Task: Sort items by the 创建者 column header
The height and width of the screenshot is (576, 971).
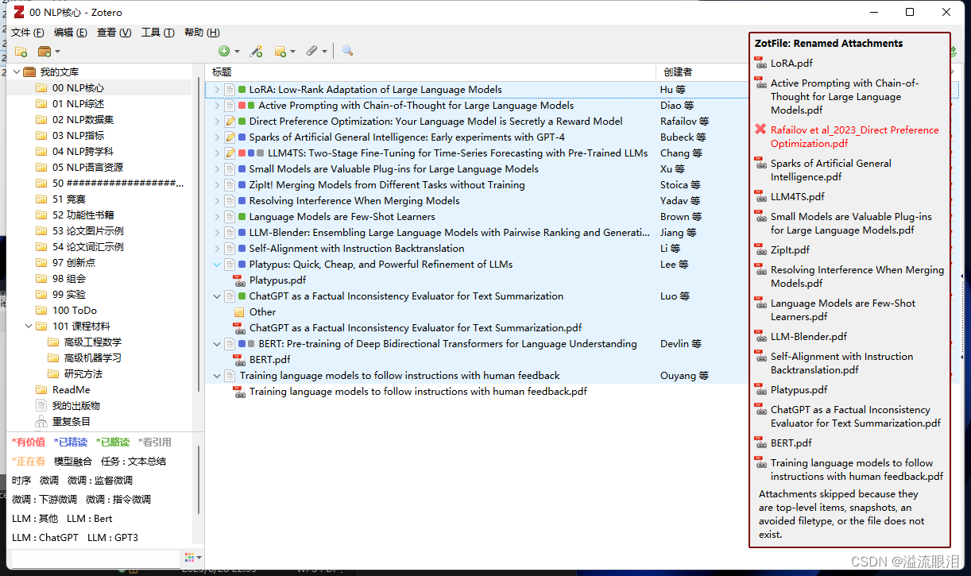Action: click(702, 72)
